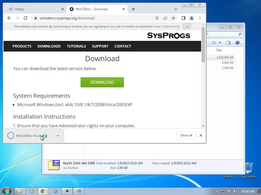Screen dimensions: 261x195
Task: Show all downloads
Action: click(186, 135)
